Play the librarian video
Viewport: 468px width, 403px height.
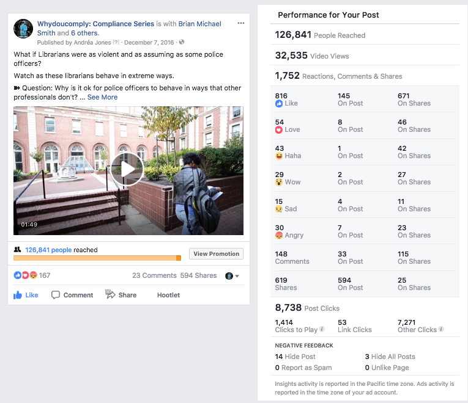[x=128, y=170]
